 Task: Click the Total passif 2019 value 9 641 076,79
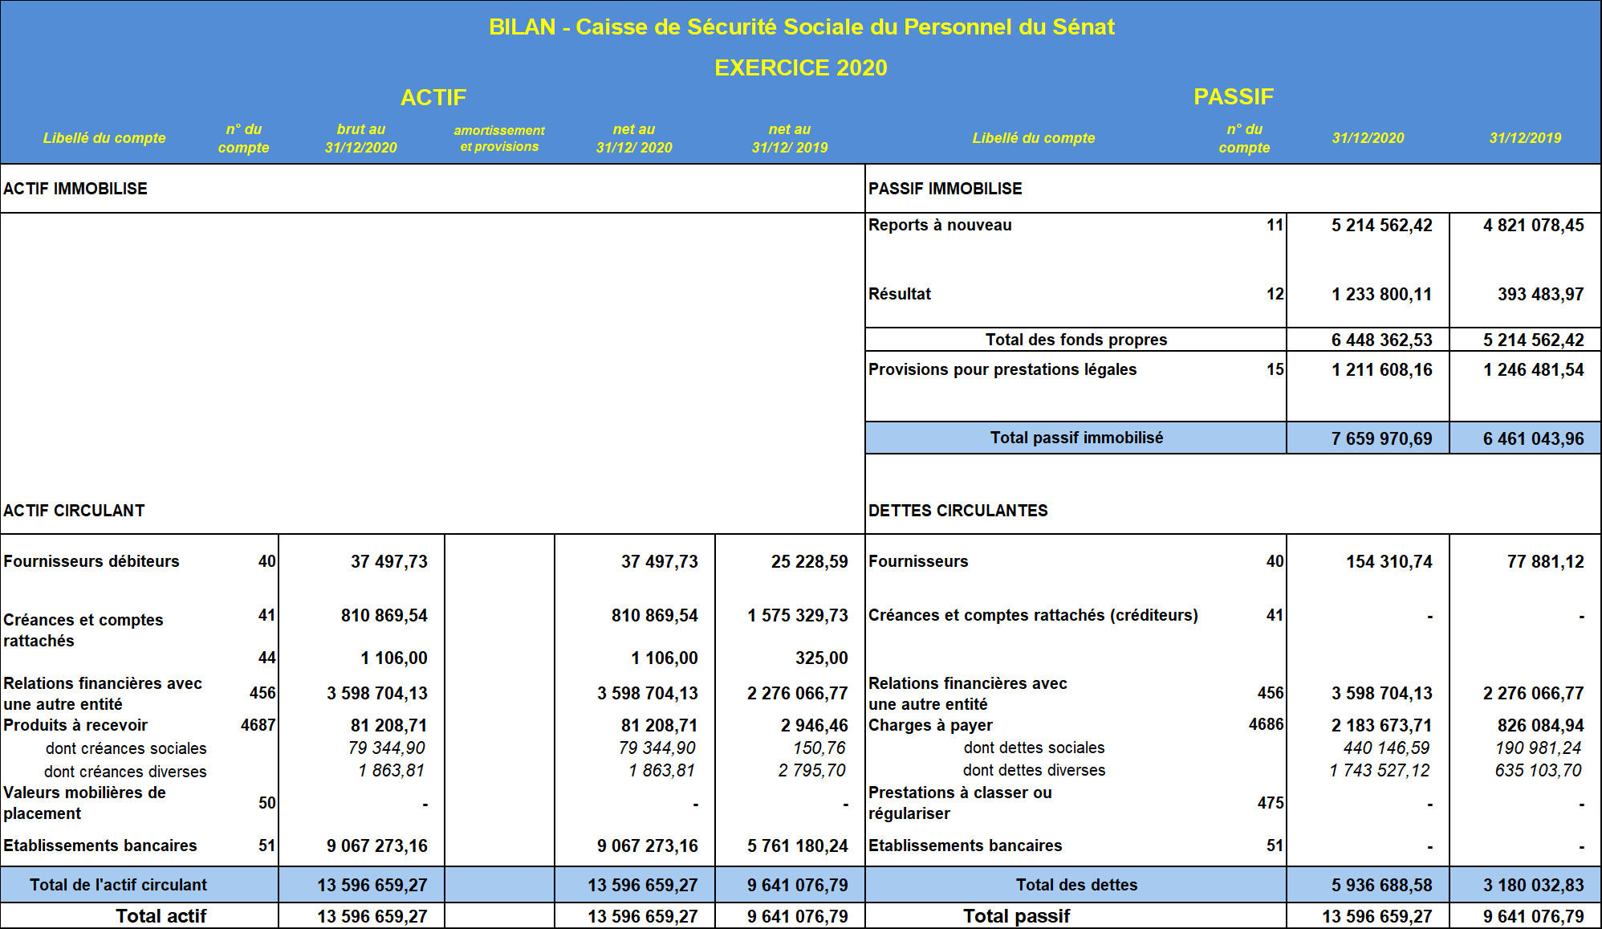1533,917
